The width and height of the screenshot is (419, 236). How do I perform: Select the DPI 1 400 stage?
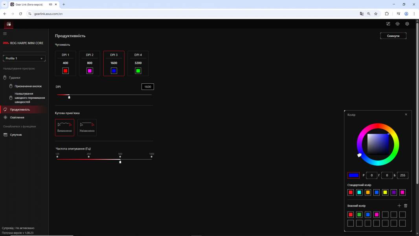point(65,63)
